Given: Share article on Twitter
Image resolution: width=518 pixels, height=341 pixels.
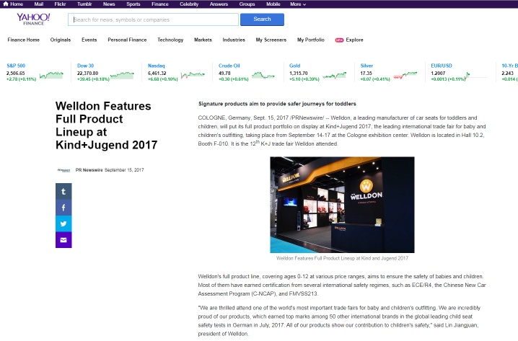Looking at the screenshot, I should point(63,223).
